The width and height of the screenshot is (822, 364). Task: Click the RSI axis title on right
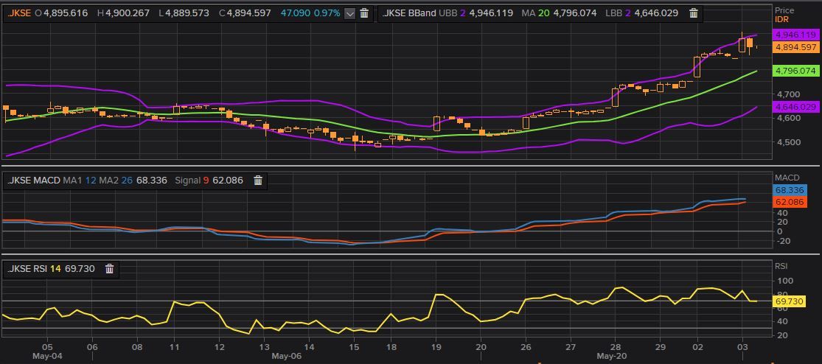[781, 266]
